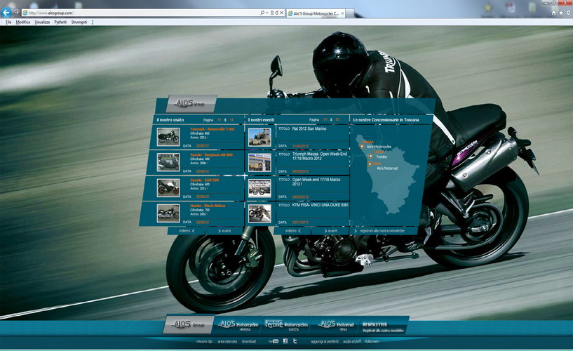Open the File menu
Image resolution: width=573 pixels, height=351 pixels.
pyautogui.click(x=8, y=22)
